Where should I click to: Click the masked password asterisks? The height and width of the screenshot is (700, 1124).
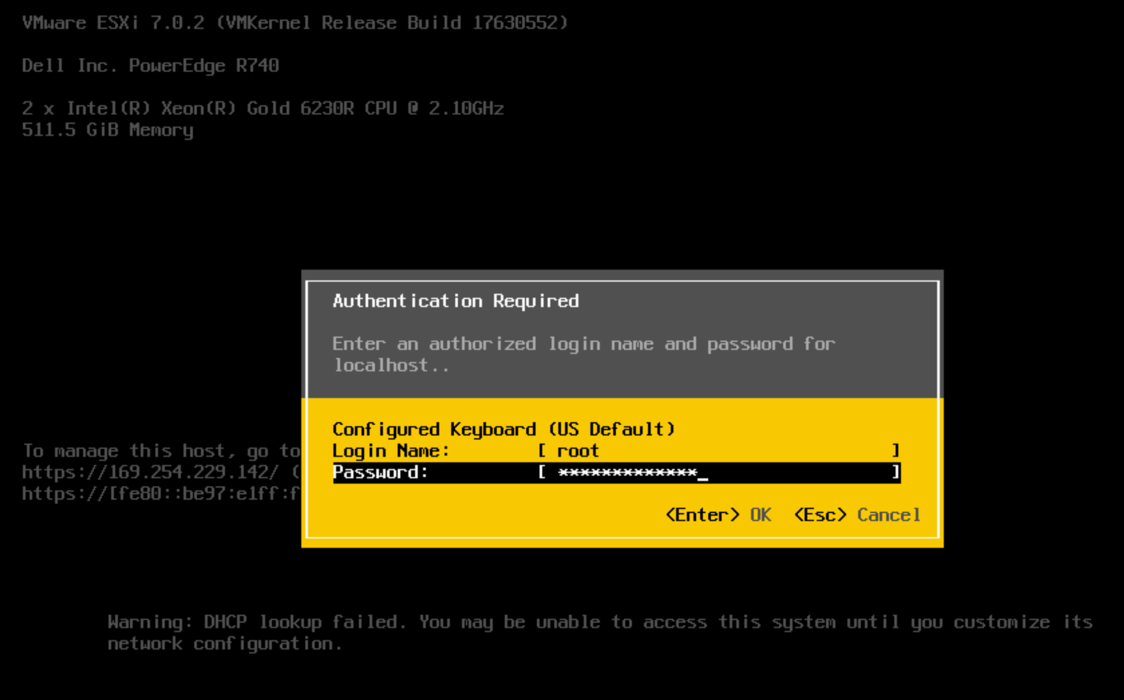[x=627, y=473]
